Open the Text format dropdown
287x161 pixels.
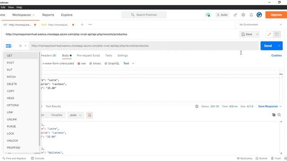(x=129, y=64)
